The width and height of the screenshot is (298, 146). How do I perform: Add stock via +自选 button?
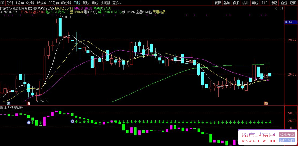coord(283,3)
